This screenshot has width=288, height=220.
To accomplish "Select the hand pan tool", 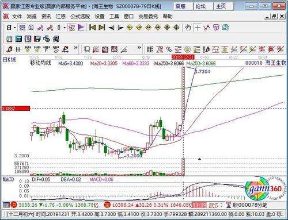I will click(x=188, y=28).
